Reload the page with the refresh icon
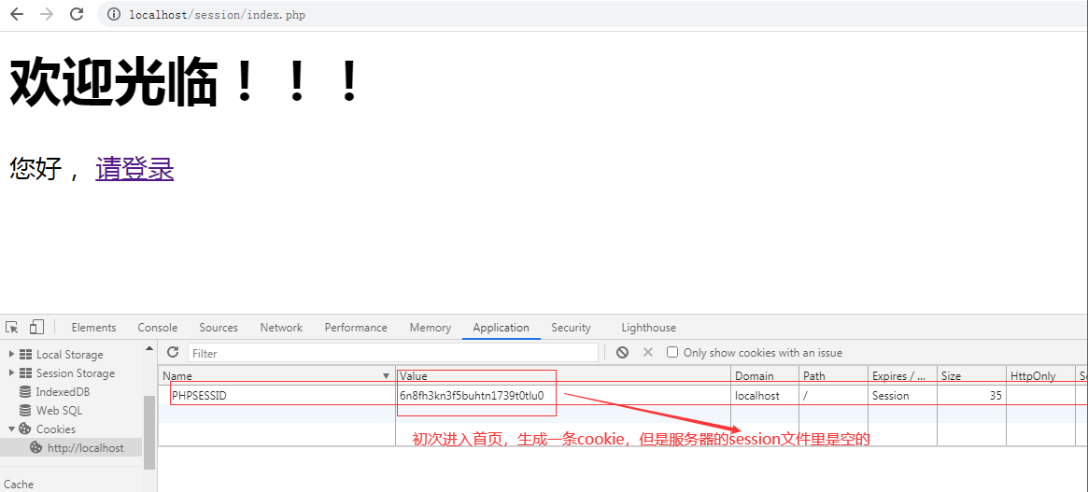This screenshot has width=1088, height=492. point(77,15)
